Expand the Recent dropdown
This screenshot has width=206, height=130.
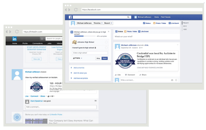pyautogui.click(x=108, y=23)
